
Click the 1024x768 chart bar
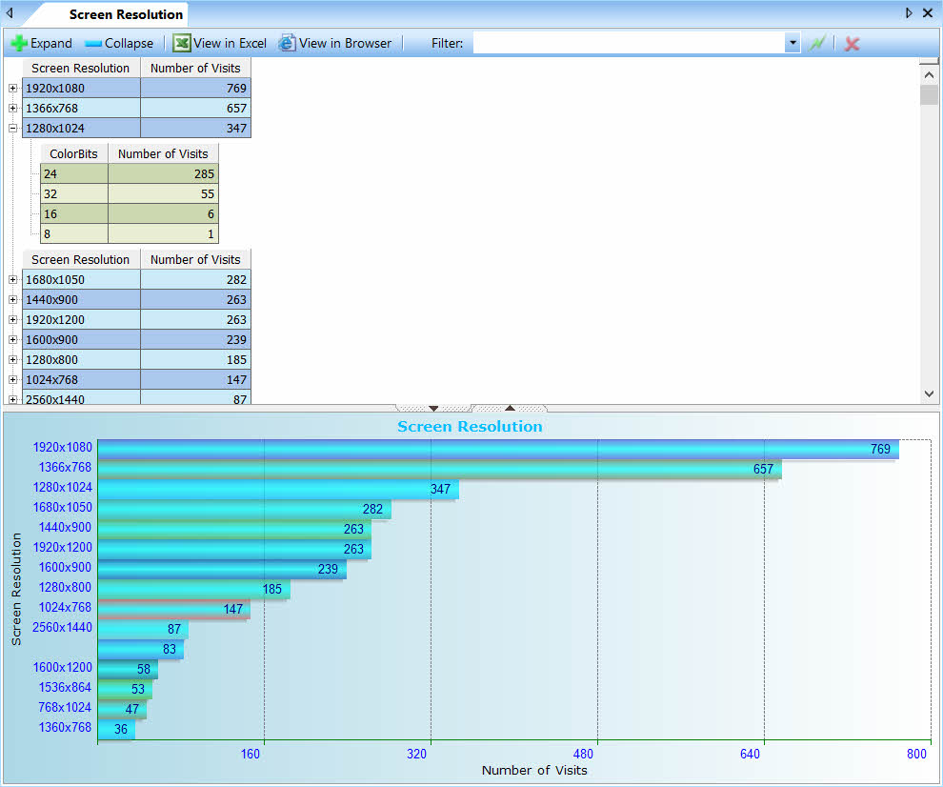[173, 609]
